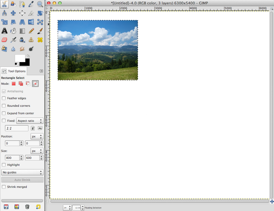Activate the Dodge/Burn tool
The image size is (274, 211).
pyautogui.click(x=31, y=49)
